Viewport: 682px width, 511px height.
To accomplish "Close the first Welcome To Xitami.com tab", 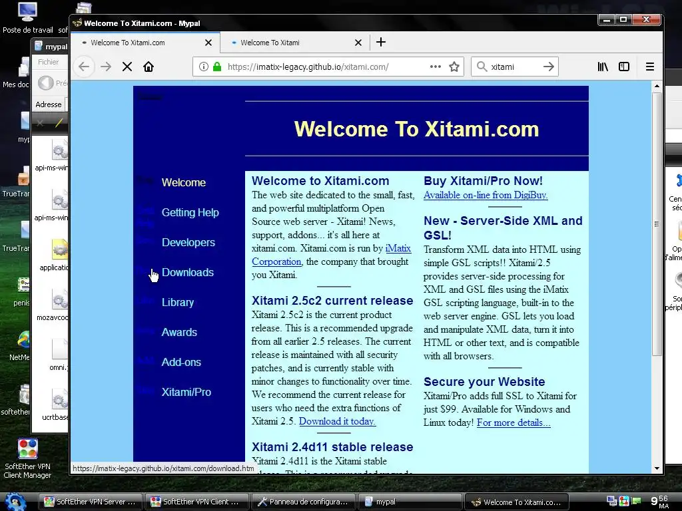I will (x=208, y=43).
